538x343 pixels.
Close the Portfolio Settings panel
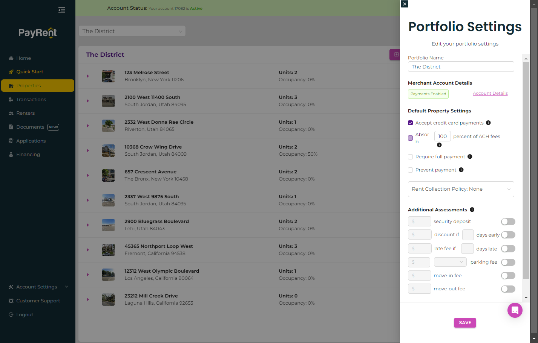click(405, 4)
